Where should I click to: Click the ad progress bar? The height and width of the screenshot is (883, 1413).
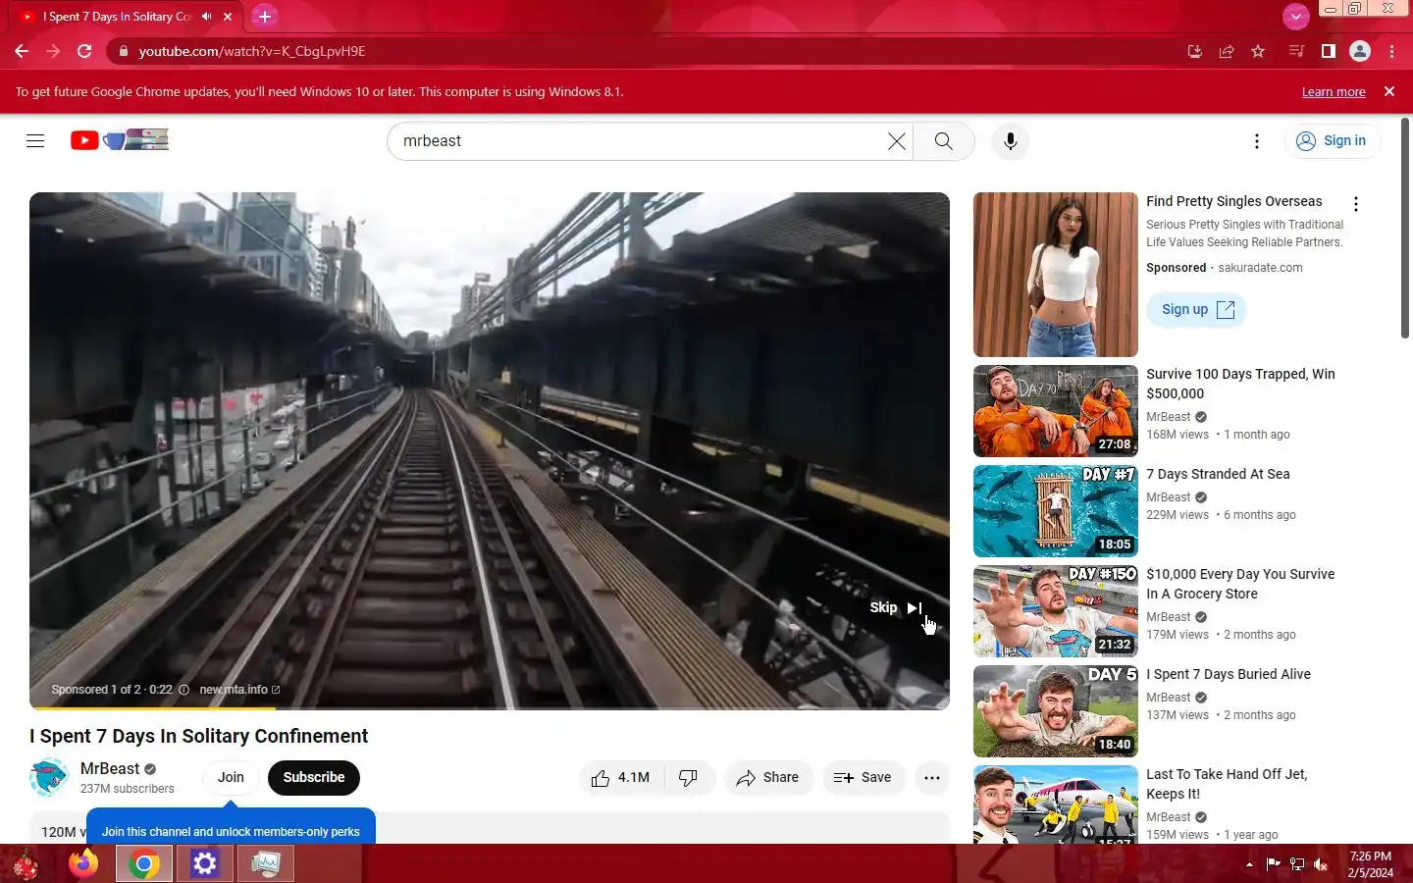490,707
